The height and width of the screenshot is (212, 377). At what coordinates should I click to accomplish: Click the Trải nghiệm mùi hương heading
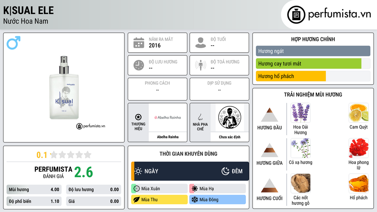(x=313, y=95)
